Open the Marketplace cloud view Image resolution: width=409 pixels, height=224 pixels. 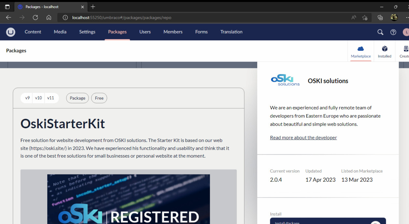360,51
